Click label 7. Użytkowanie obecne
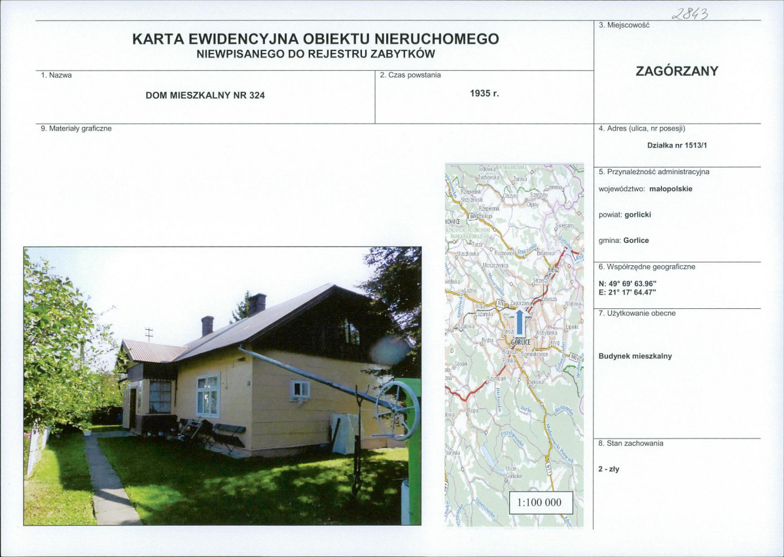Screen dimensions: 784x557 point(637,314)
